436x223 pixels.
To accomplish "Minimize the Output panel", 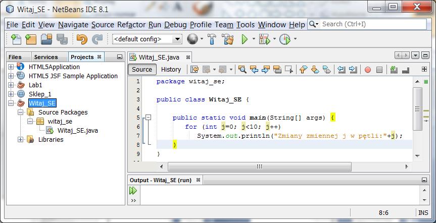I will pos(424,180).
